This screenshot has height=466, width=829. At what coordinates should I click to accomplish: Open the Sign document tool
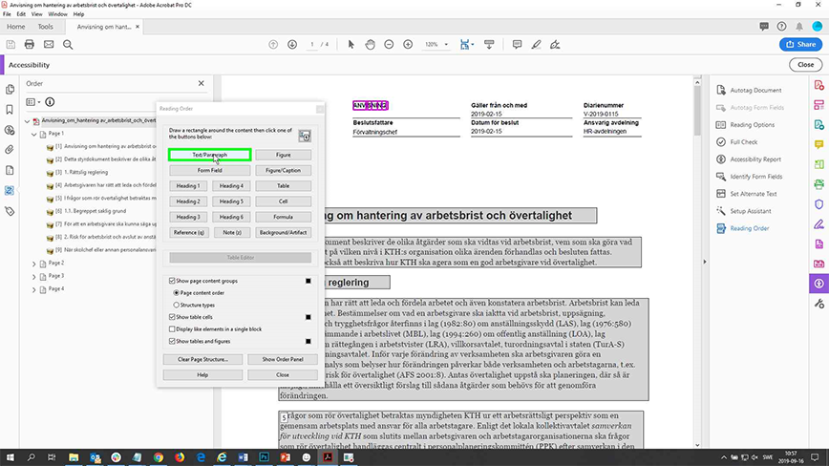[x=555, y=44]
